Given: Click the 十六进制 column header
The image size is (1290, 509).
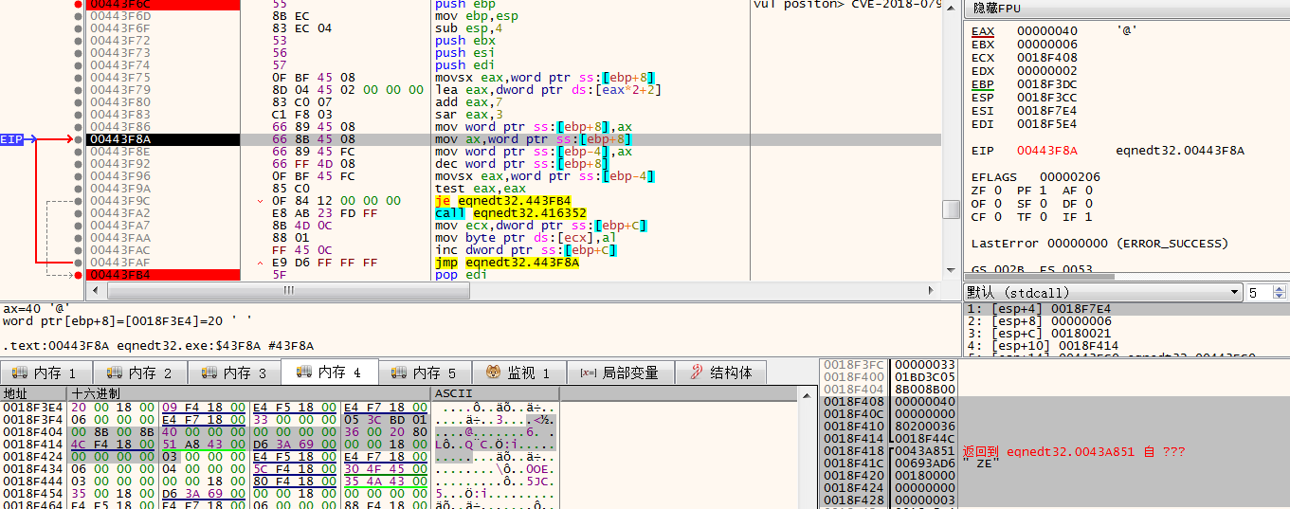Looking at the screenshot, I should 249,393.
